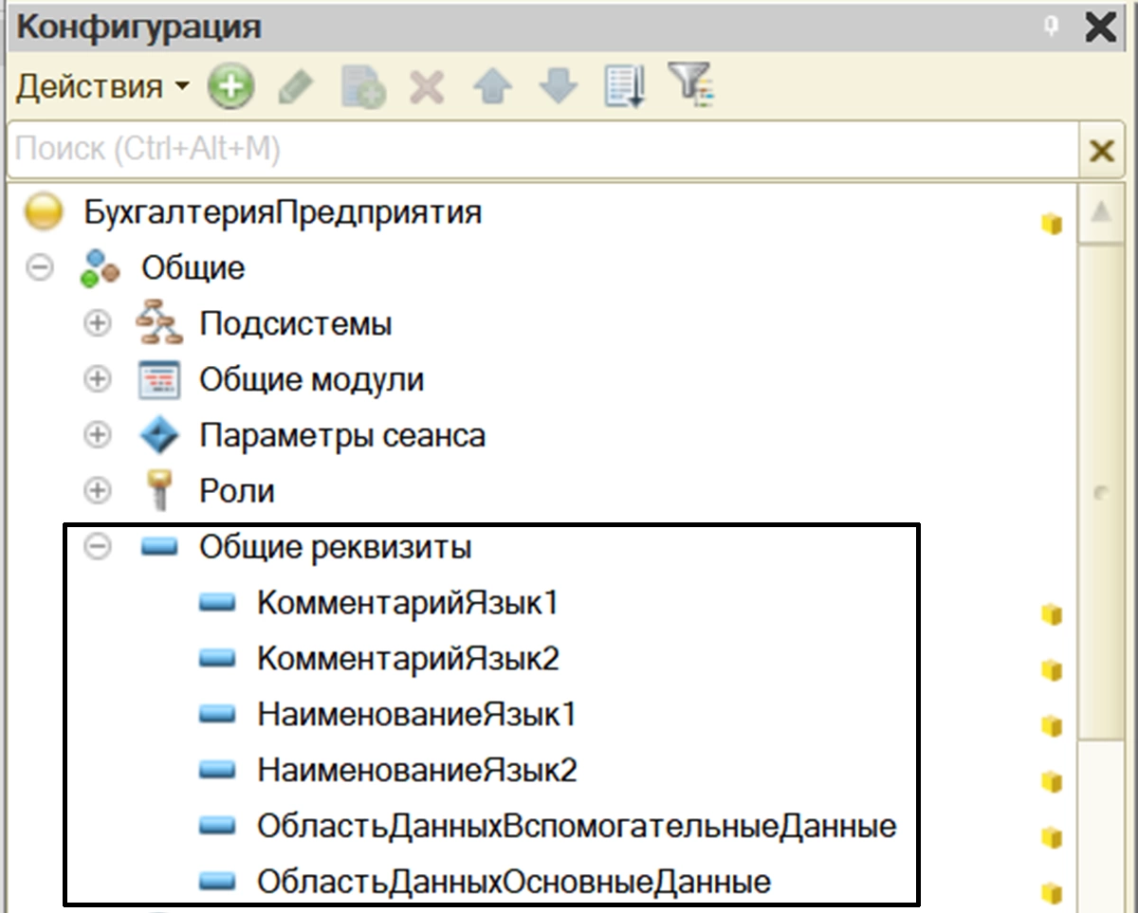Select НаименованиеЯзык1 attribute
The height and width of the screenshot is (913, 1138).
(x=416, y=716)
